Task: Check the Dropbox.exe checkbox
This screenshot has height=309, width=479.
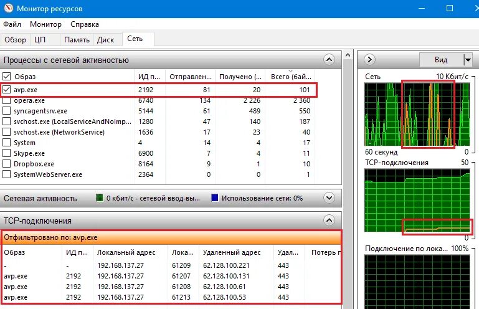Action: pos(6,164)
